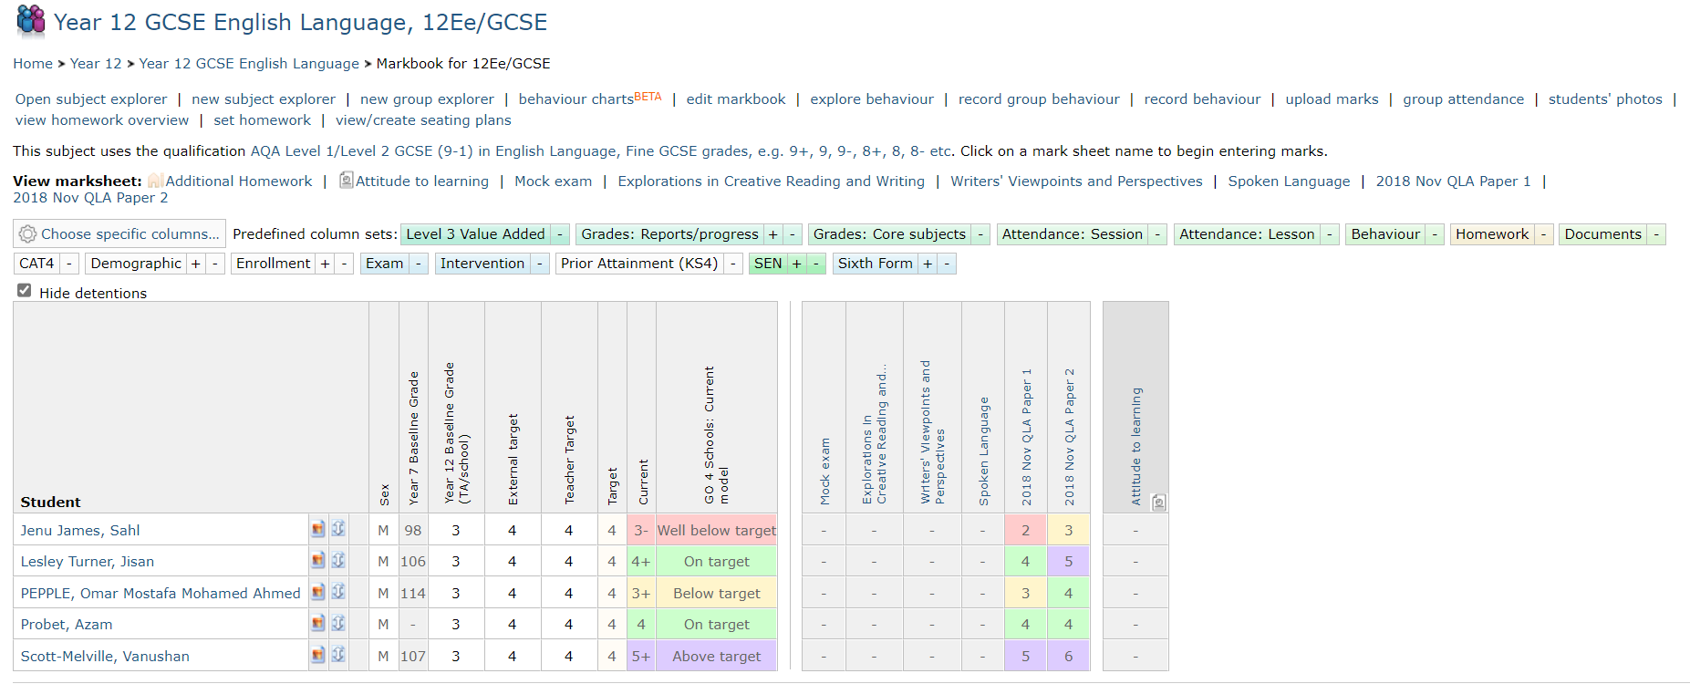Click the blue arrows icon for Probet, Azam
This screenshot has width=1690, height=684.
tap(338, 623)
